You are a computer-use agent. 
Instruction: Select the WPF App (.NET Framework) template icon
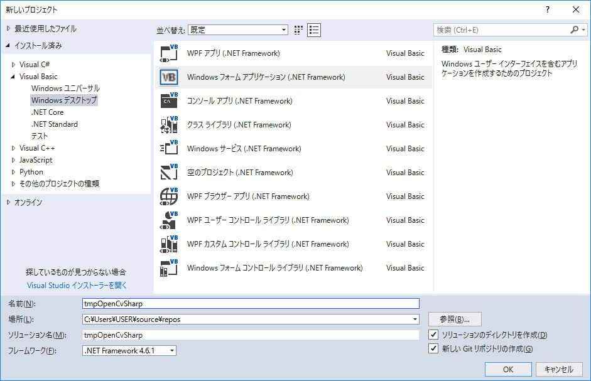(x=168, y=53)
